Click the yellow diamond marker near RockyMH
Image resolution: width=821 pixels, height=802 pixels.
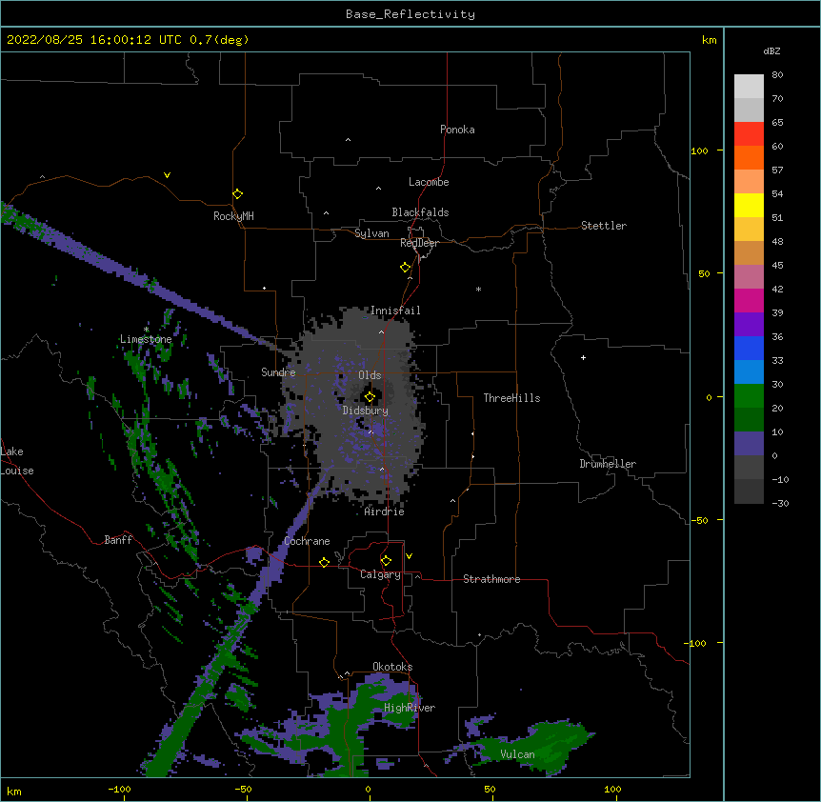[x=238, y=194]
